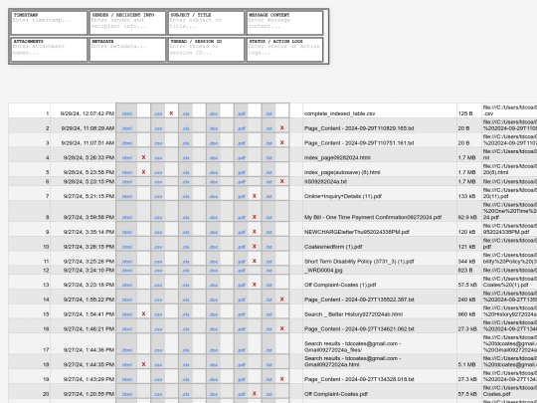Click file name index_page09282024.html
The height and width of the screenshot is (403, 537).
click(x=337, y=158)
